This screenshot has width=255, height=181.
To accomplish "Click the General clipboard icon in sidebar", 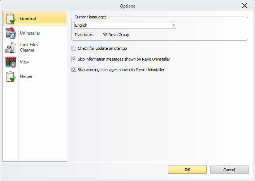I will [10, 19].
